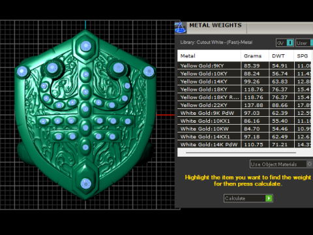Click the 84.70 grams value

[252, 129]
